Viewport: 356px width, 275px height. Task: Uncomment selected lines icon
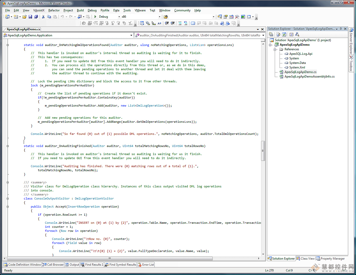(186, 23)
